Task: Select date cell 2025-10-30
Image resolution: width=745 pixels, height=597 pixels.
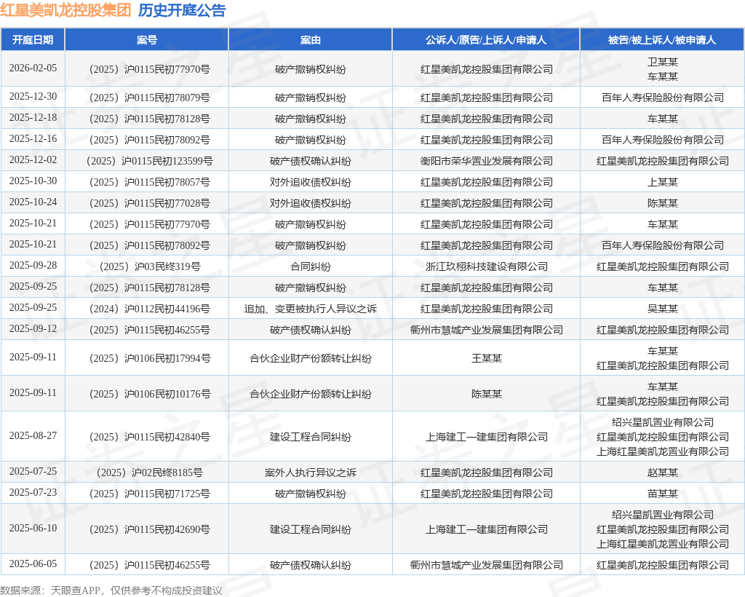Action: point(33,181)
